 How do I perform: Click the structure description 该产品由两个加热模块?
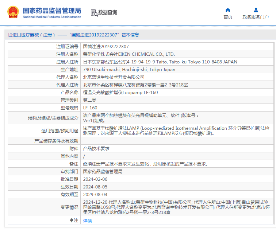tap(141, 118)
